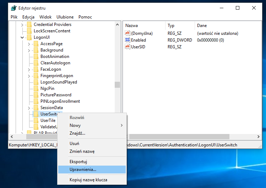Click the Typ column header
Image resolution: width=266 pixels, height=188 pixels.
pos(180,26)
